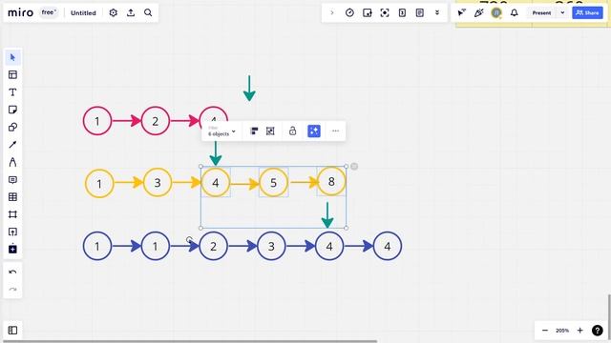The height and width of the screenshot is (343, 611).
Task: Open the miro logo home
Action: (x=20, y=12)
